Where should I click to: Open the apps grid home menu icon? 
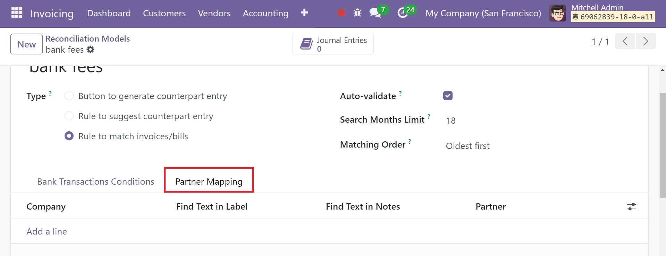tap(17, 13)
